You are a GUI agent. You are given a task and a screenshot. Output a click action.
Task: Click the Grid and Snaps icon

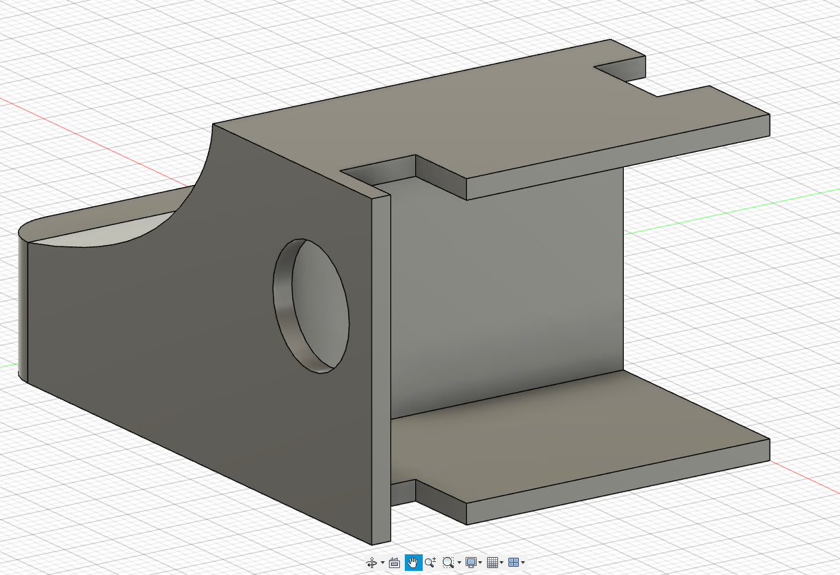[x=493, y=562]
